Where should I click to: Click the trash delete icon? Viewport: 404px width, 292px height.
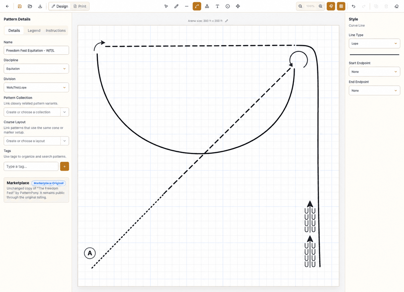[x=386, y=6]
